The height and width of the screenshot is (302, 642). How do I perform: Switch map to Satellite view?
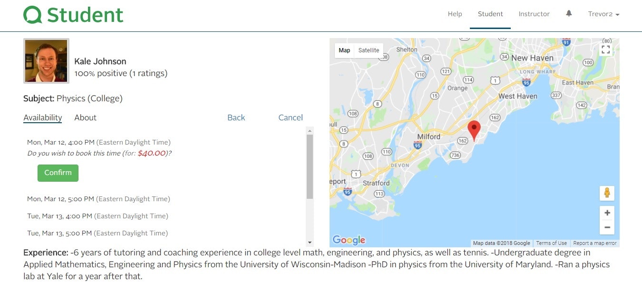[369, 50]
